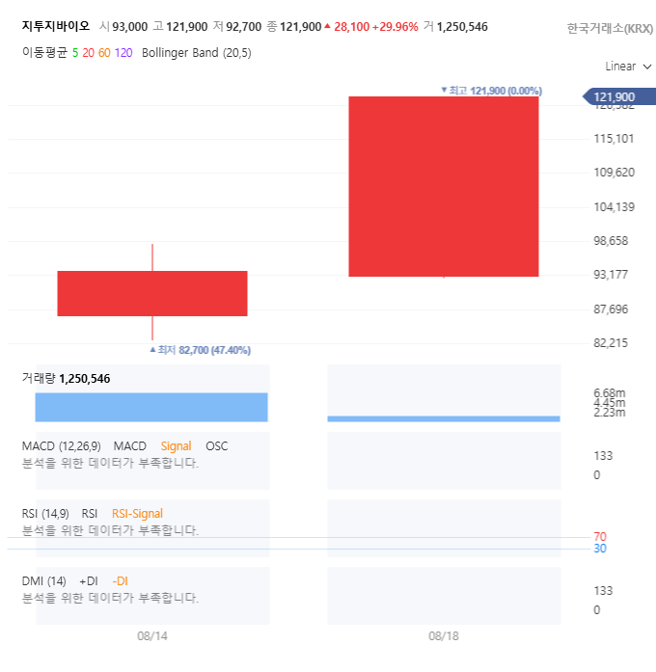Click the 08/14 volume bar
Image resolution: width=656 pixels, height=672 pixels.
click(x=151, y=407)
